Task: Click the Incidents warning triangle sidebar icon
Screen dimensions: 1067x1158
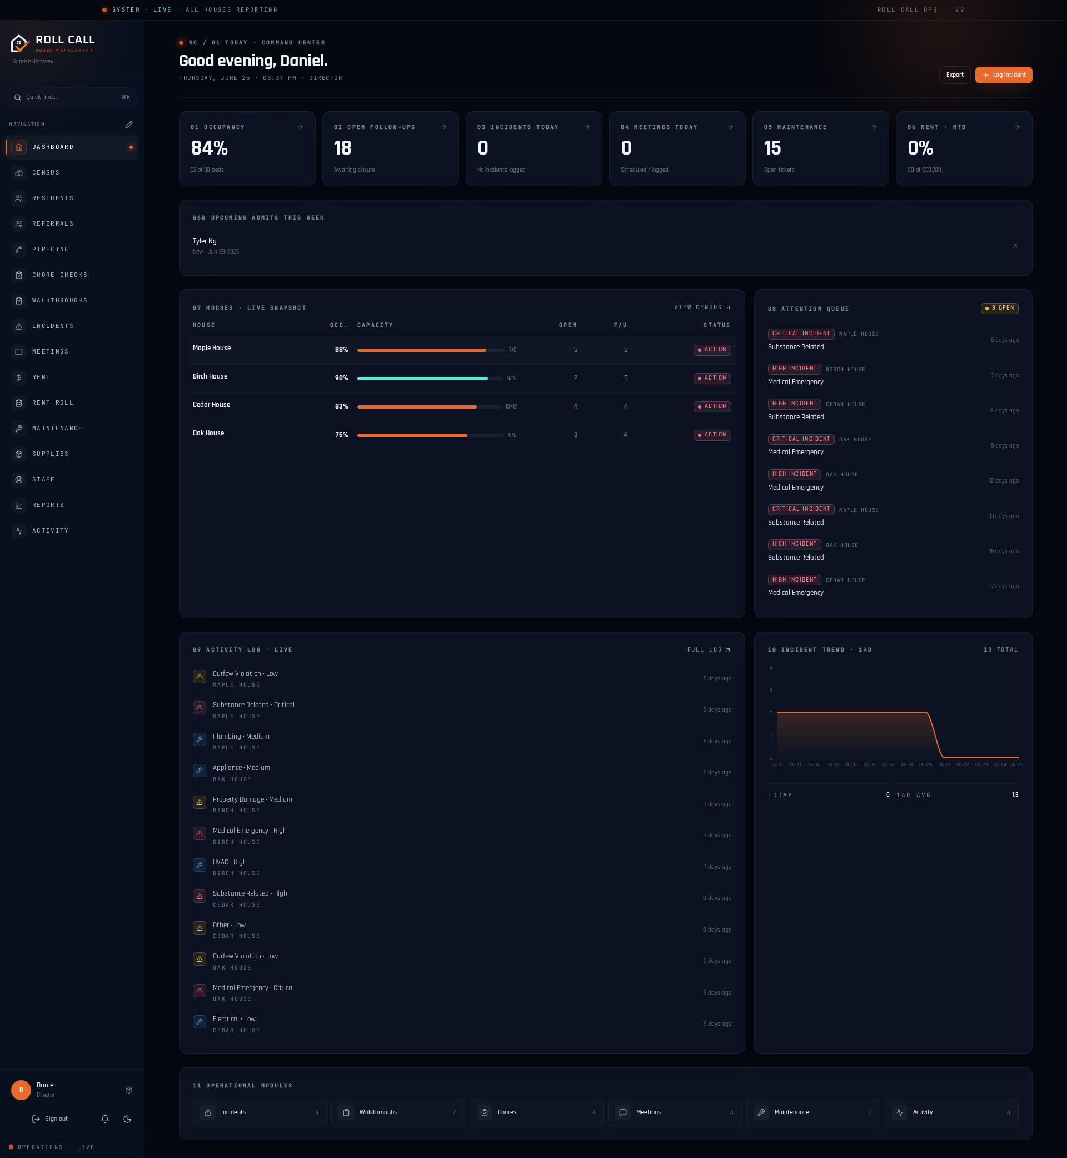Action: click(19, 326)
